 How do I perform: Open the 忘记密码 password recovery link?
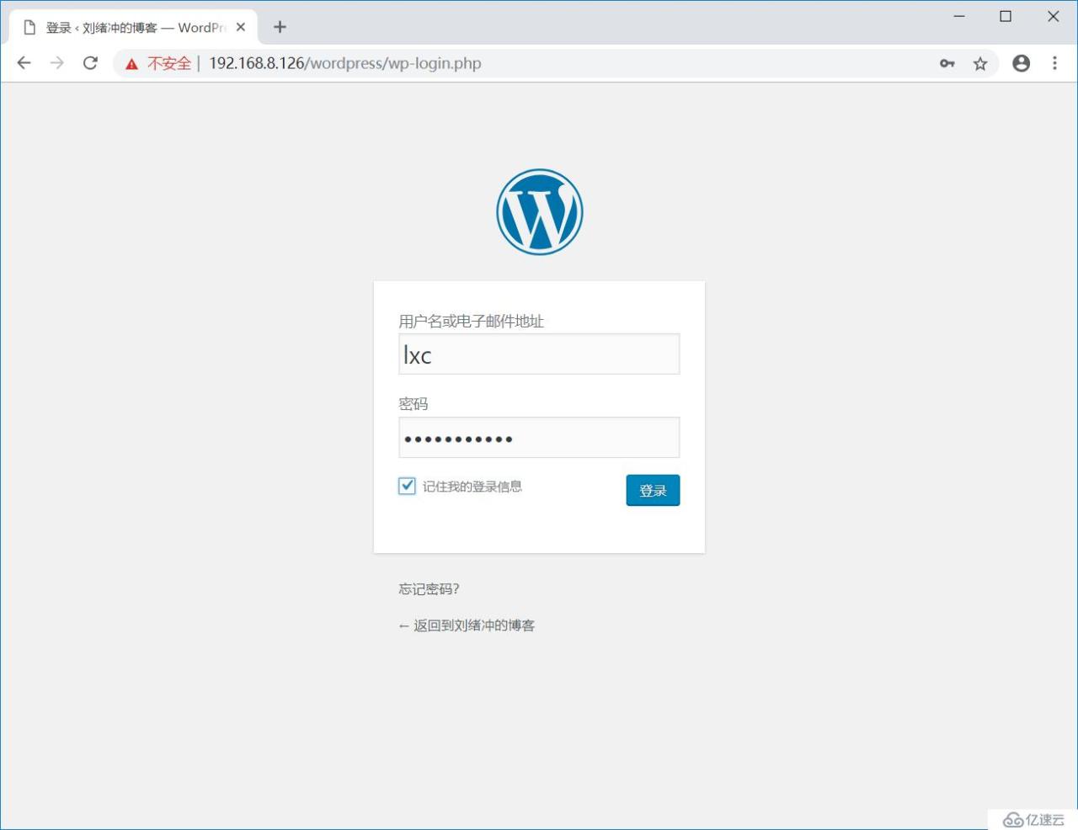point(428,589)
